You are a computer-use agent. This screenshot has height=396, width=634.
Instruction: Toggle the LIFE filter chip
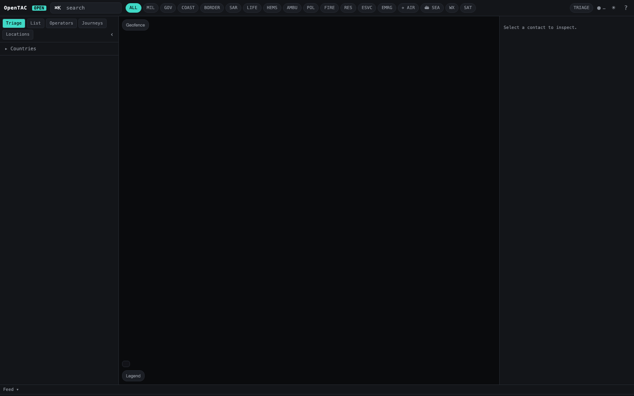point(252,8)
